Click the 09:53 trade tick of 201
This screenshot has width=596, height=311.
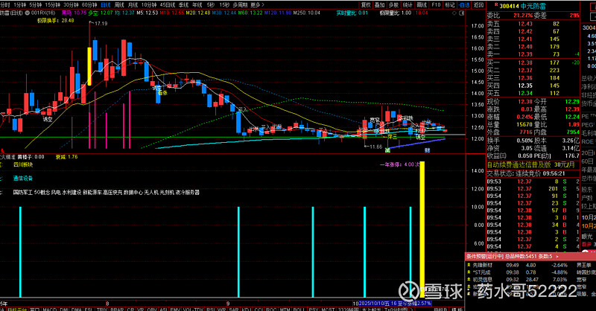pyautogui.click(x=533, y=189)
